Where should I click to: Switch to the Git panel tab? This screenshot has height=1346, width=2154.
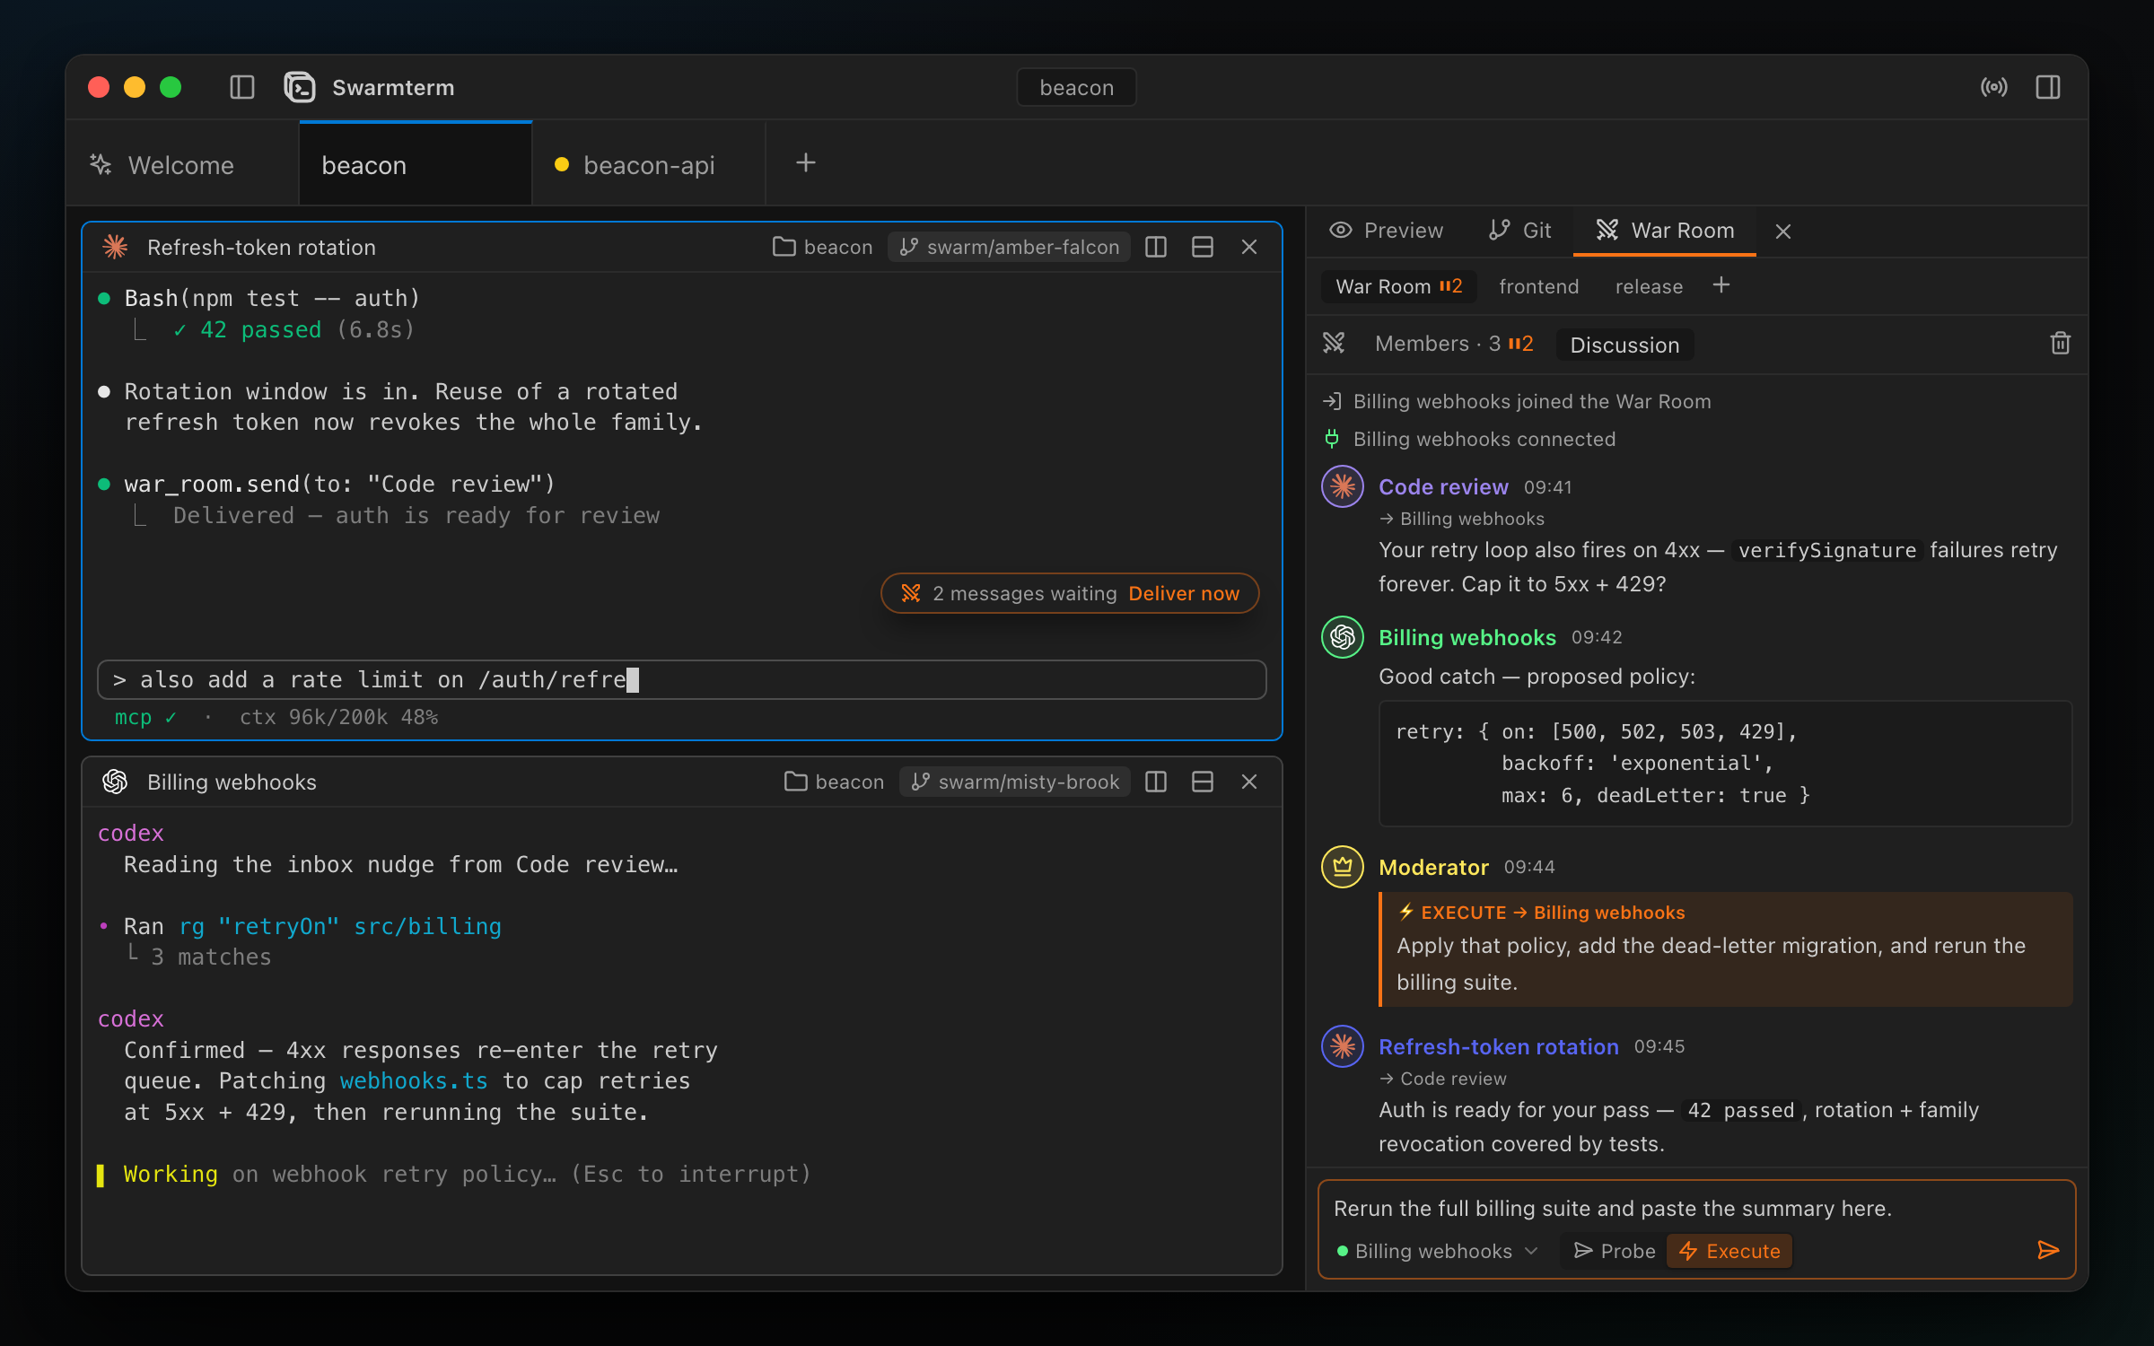pyautogui.click(x=1519, y=231)
